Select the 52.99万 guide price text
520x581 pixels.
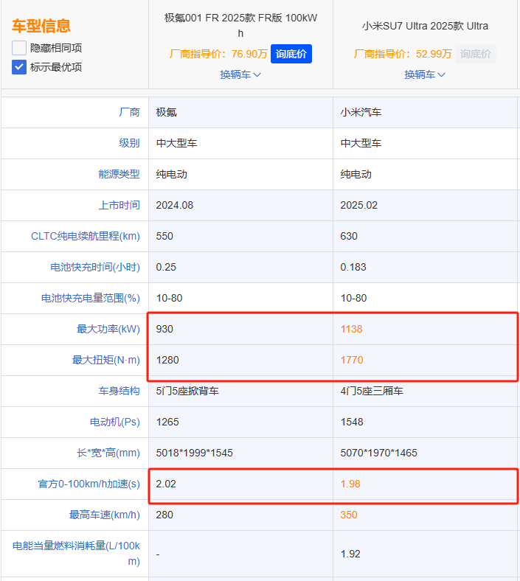click(x=434, y=54)
